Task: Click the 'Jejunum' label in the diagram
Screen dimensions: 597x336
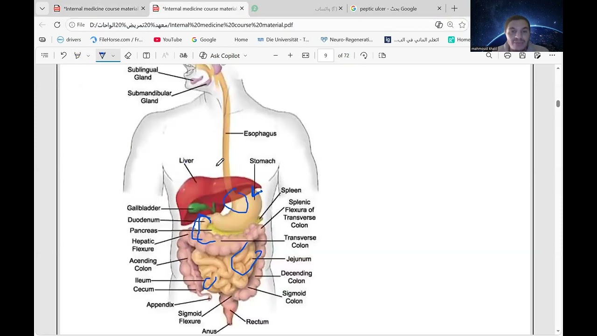Action: coord(298,259)
